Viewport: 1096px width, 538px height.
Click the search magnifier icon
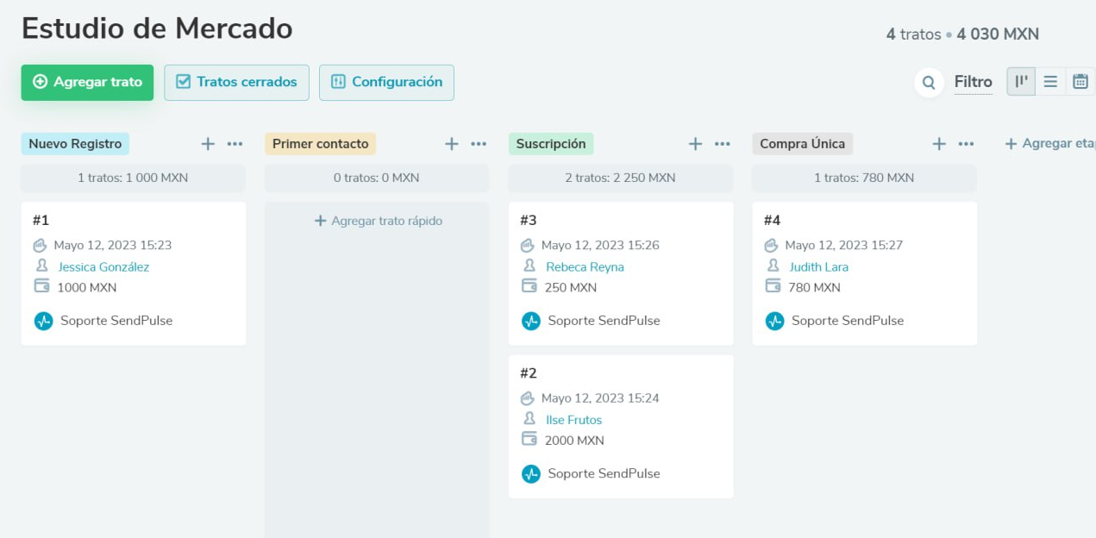[929, 83]
